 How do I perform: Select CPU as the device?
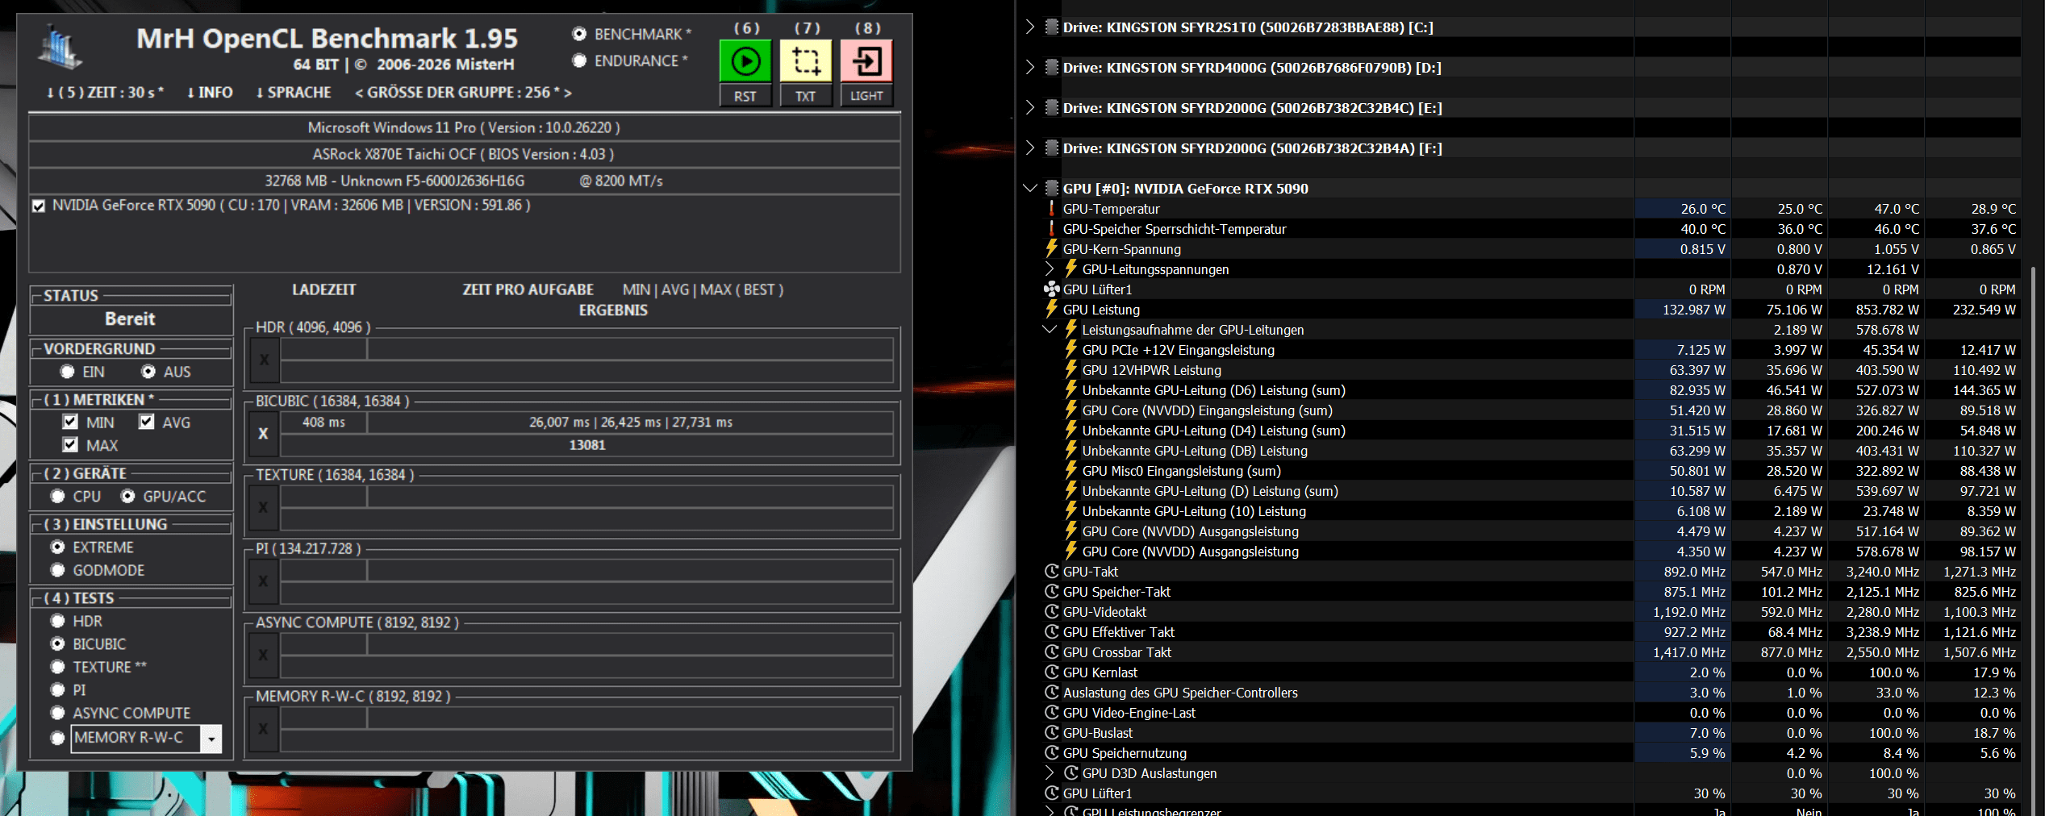(x=57, y=496)
